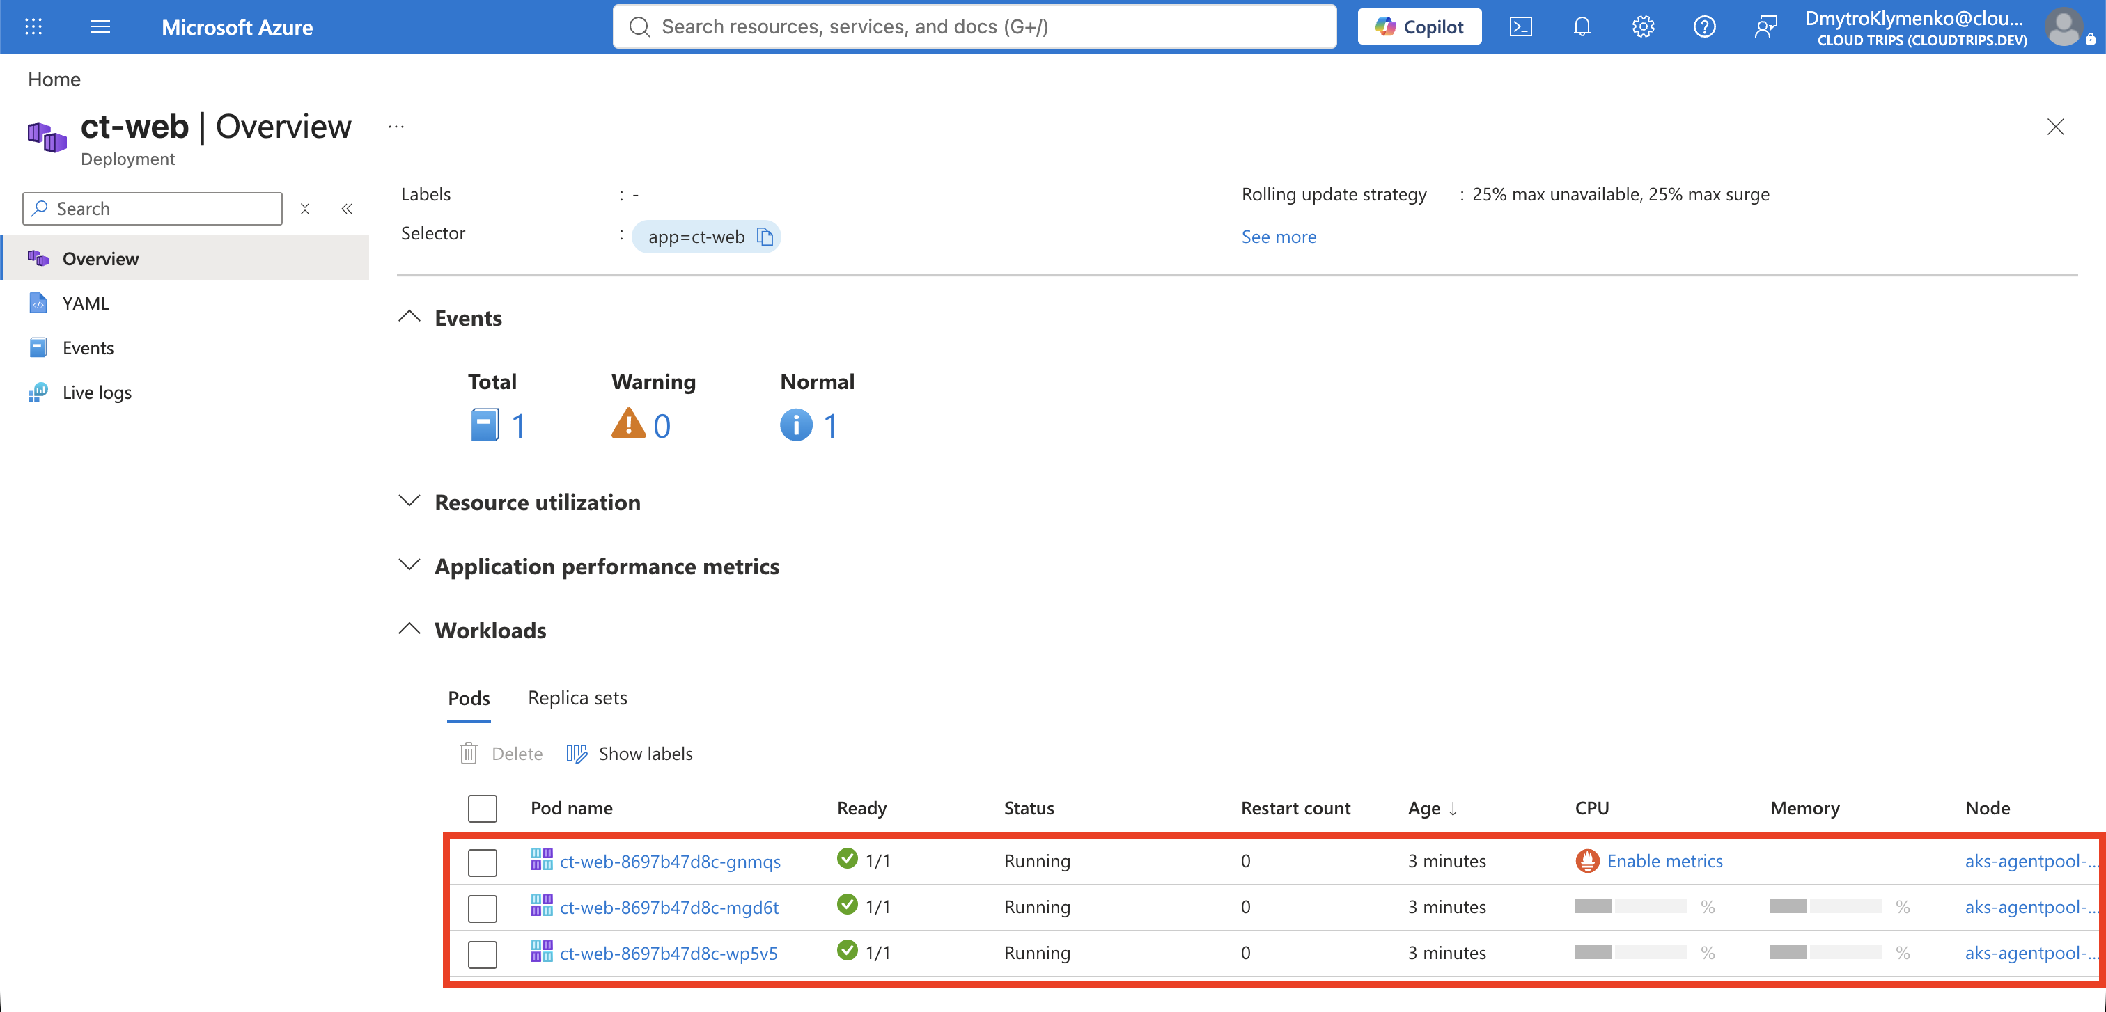
Task: Open the hamburger portal menu
Action: (x=100, y=27)
